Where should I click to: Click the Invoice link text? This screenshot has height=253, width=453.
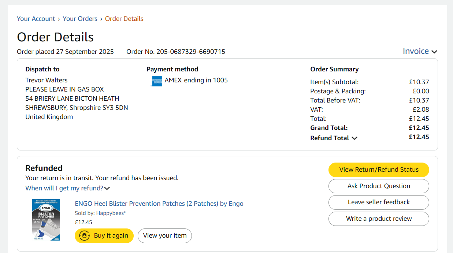(x=416, y=51)
